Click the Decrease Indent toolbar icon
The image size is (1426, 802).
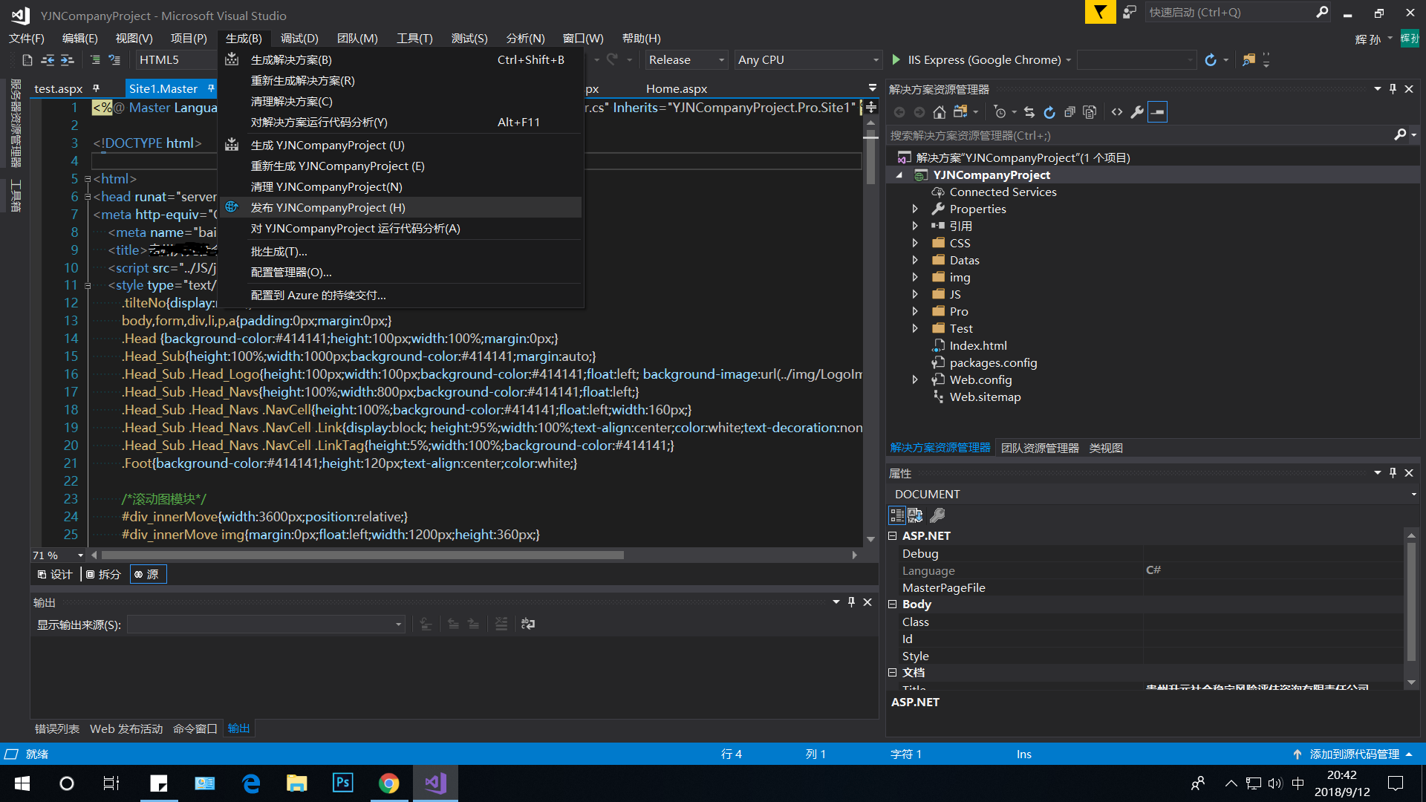pos(48,60)
